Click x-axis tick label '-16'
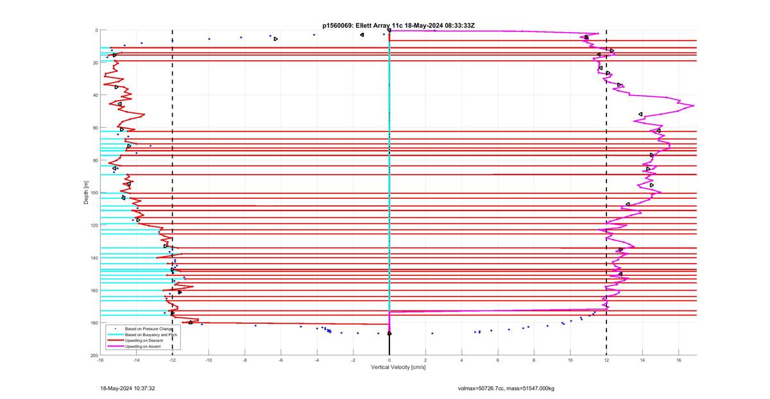The height and width of the screenshot is (399, 770). coord(100,360)
